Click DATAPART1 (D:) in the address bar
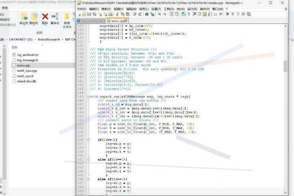294x196 pixels. (x=21, y=40)
